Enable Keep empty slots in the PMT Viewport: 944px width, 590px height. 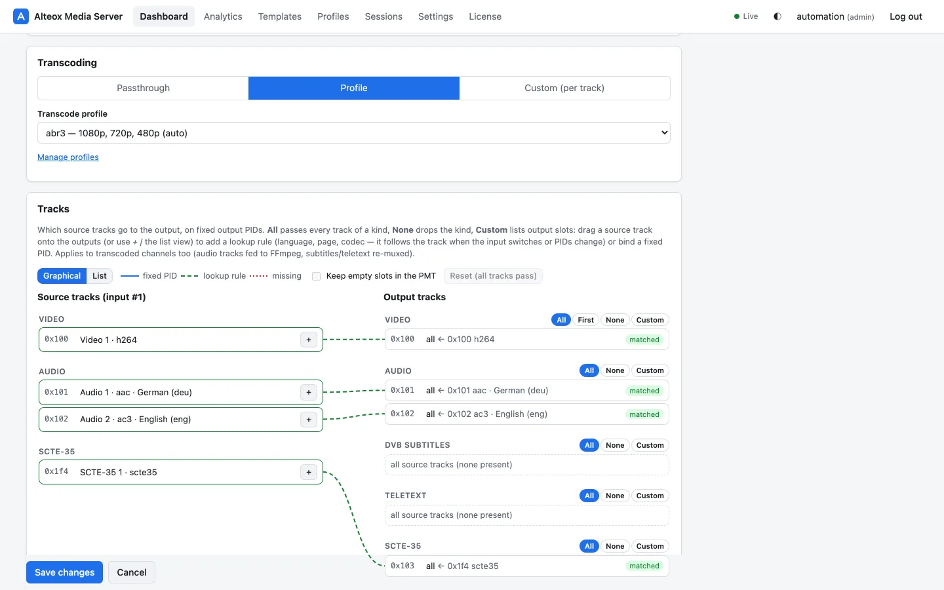317,276
